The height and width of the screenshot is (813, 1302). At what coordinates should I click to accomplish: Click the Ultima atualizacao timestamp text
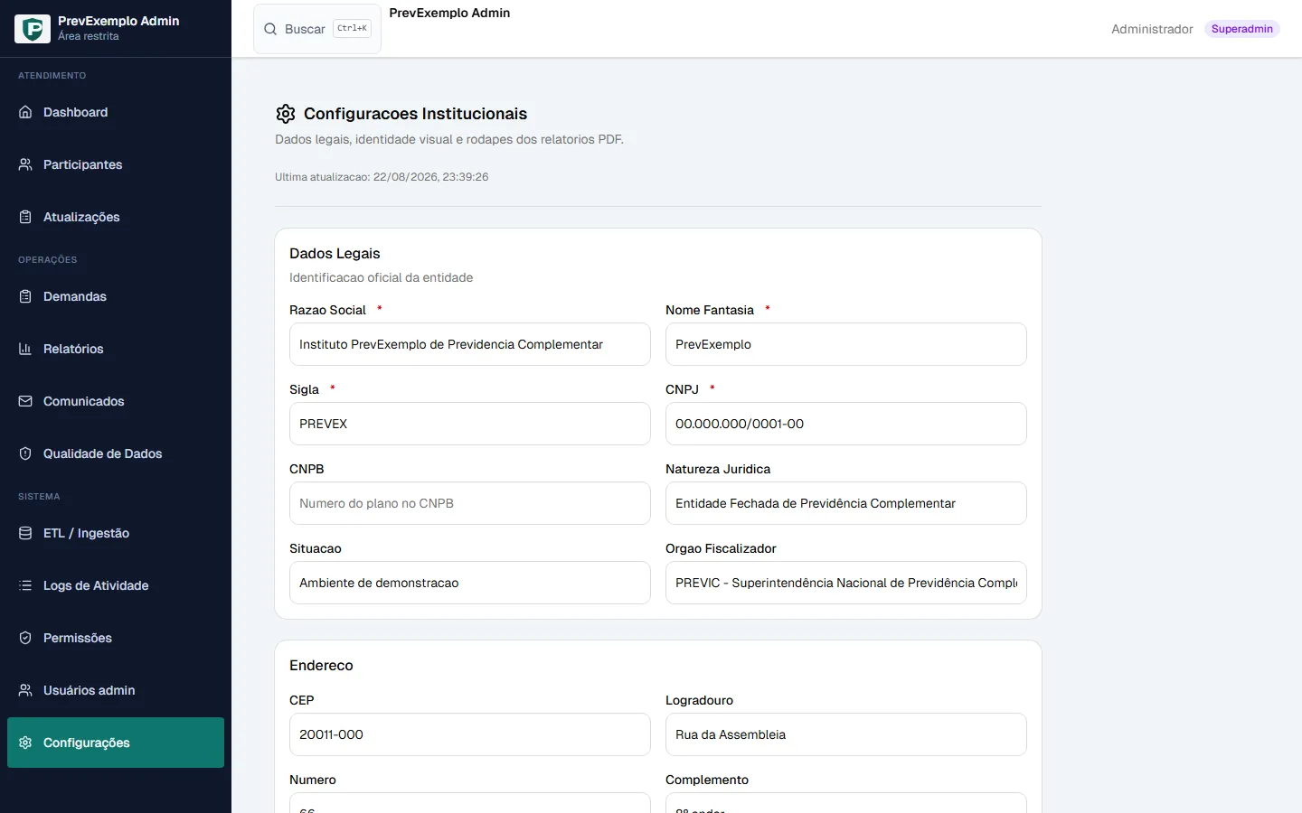coord(382,177)
